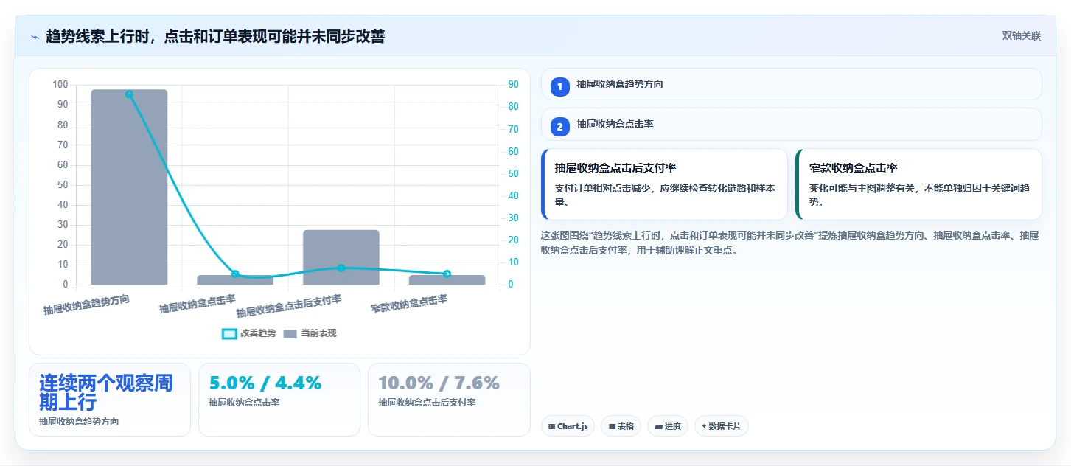
Task: Select list item 抽屉收纳盒趋势方向 in the right panel
Action: pos(791,84)
